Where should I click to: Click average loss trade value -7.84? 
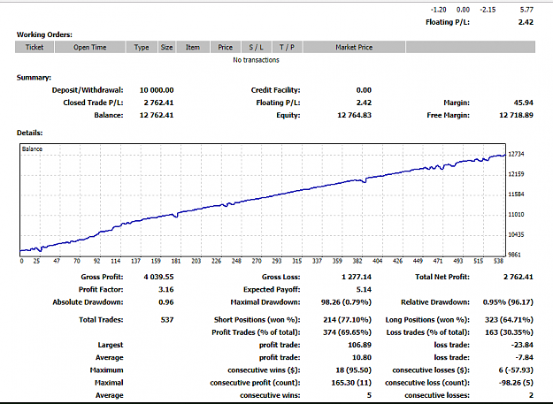point(525,357)
